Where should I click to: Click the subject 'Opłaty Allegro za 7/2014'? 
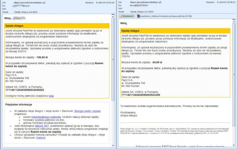[142, 12]
